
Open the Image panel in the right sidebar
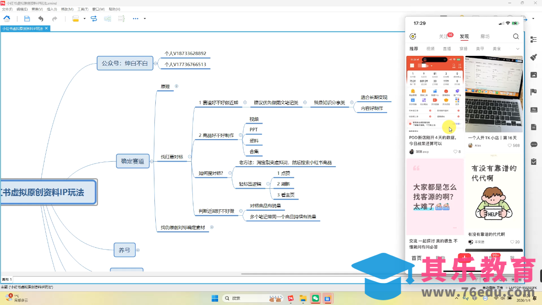533,75
